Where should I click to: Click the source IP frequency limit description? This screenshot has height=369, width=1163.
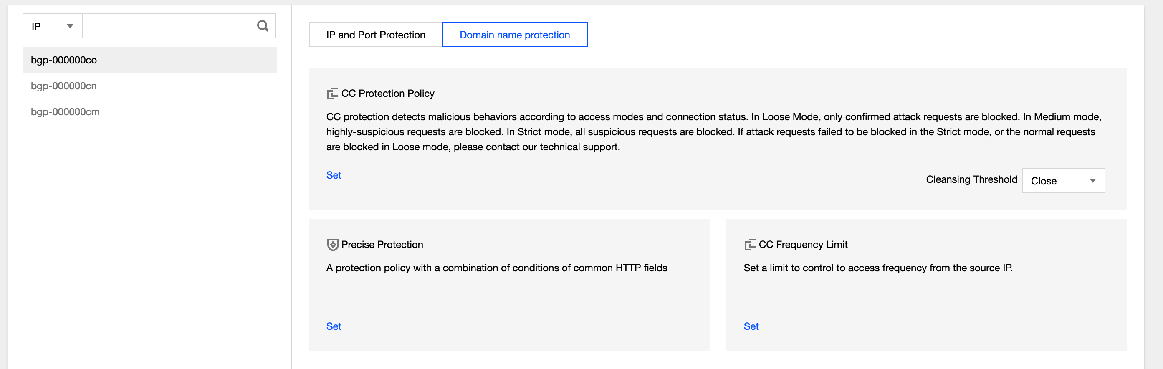[x=877, y=268]
